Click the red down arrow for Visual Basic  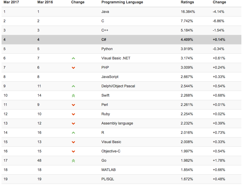pos(73,142)
